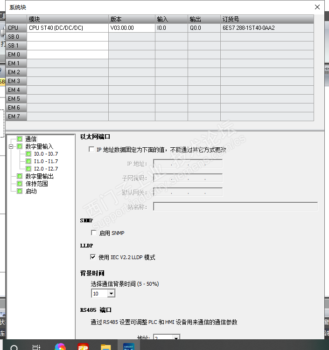Image resolution: width=329 pixels, height=350 pixels.
Task: Enable the fixed IP address data checkbox
Action: point(91,149)
